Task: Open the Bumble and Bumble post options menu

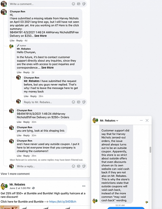Action: (84, 186)
